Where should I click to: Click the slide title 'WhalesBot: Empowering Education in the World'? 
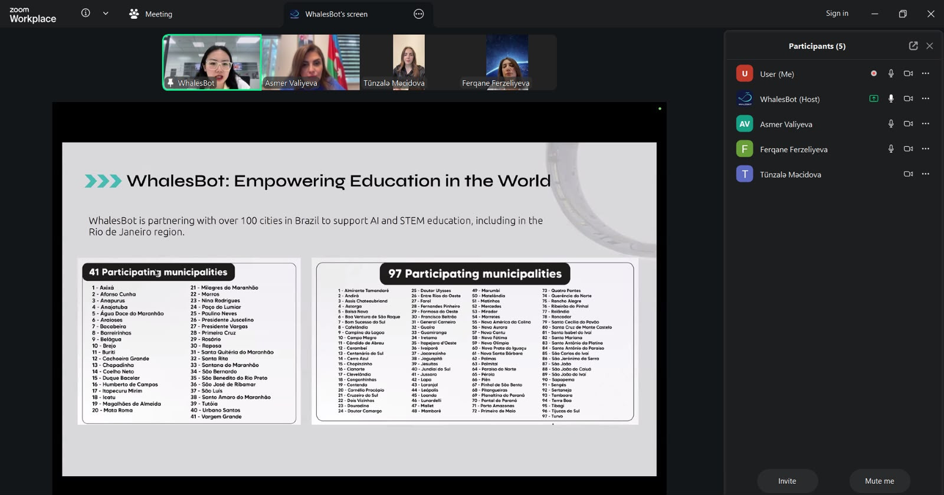pos(339,181)
